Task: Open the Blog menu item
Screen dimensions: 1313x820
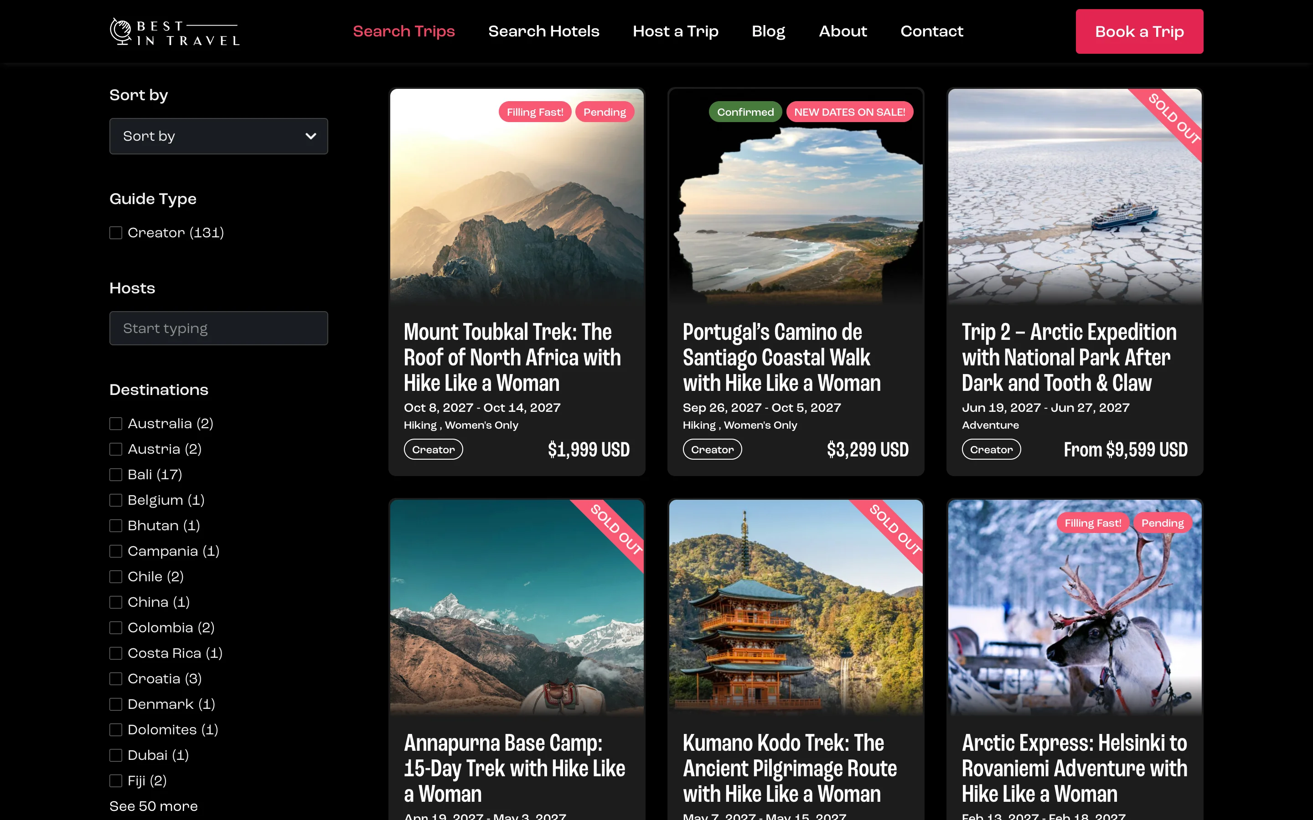Action: click(768, 31)
